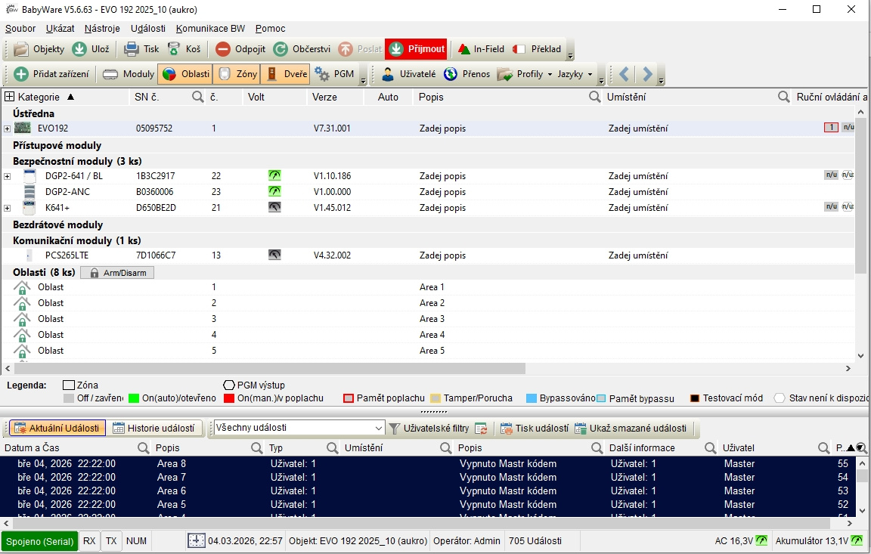Click the Tisk printer icon
The width and height of the screenshot is (871, 554).
[132, 49]
